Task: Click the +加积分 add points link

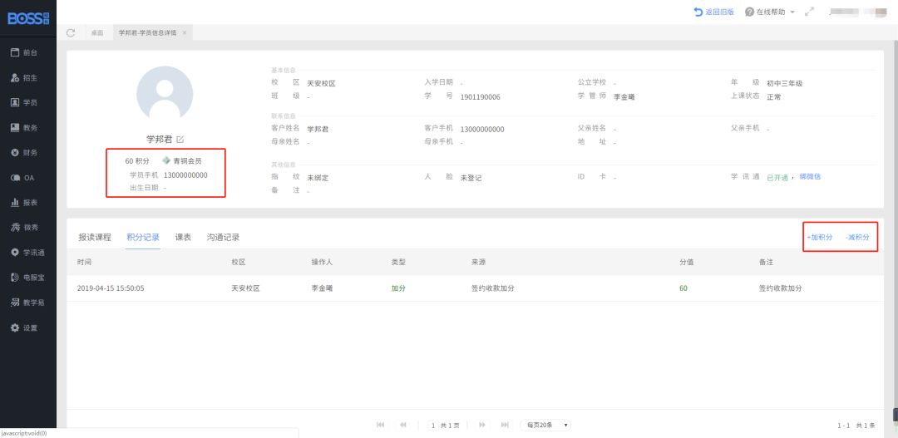Action: pyautogui.click(x=819, y=237)
